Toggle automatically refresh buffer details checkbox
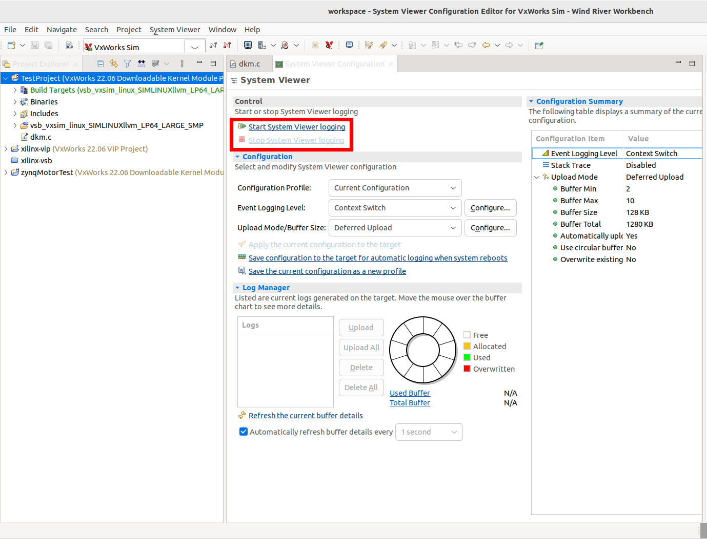The height and width of the screenshot is (539, 707). (x=244, y=432)
